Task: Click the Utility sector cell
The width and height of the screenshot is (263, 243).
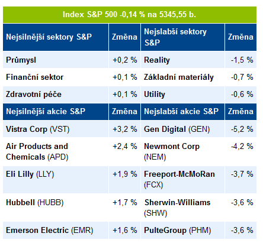Action: click(x=182, y=95)
